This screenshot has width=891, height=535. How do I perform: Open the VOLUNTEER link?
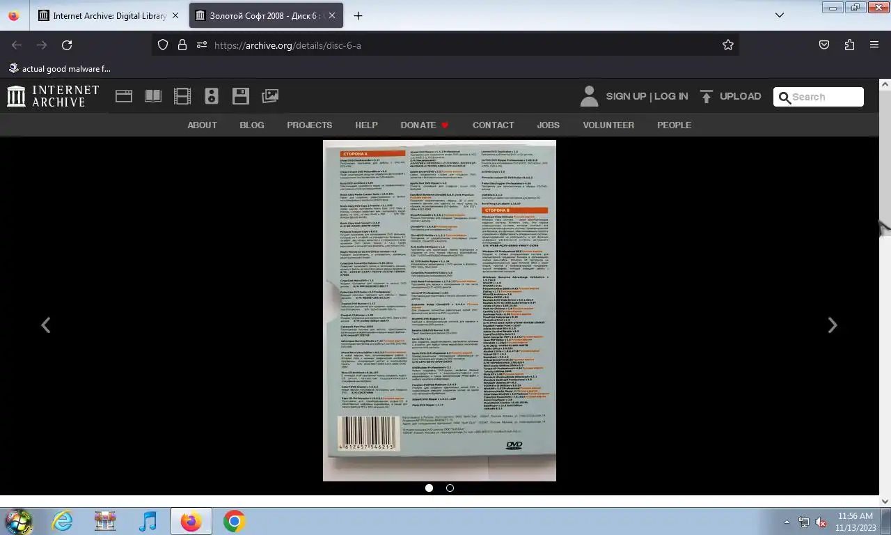[608, 125]
